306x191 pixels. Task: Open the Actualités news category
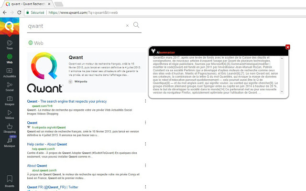click(x=10, y=73)
